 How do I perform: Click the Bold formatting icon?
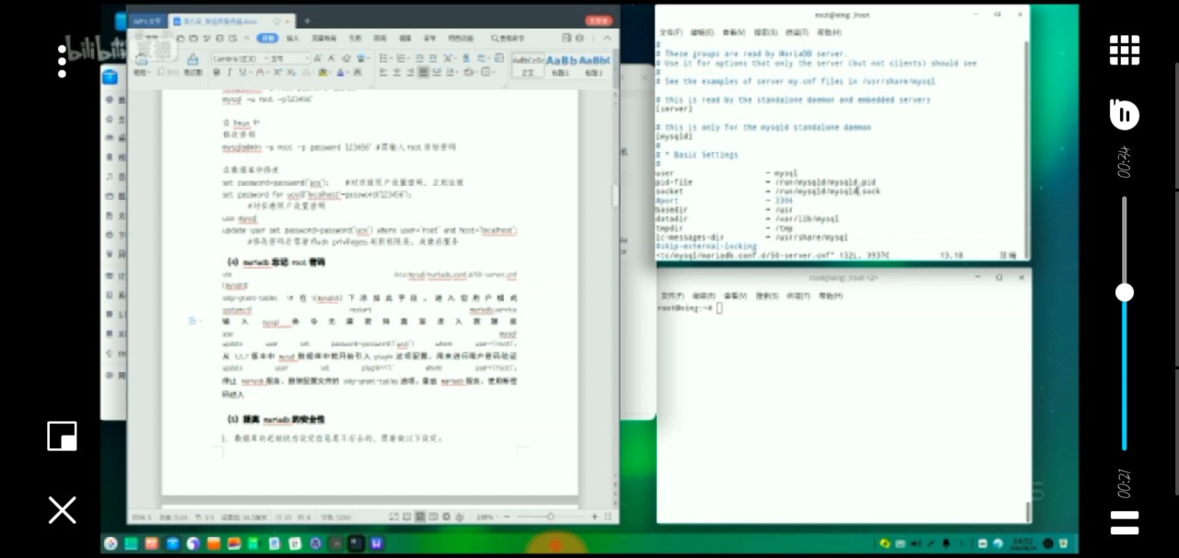click(x=217, y=72)
